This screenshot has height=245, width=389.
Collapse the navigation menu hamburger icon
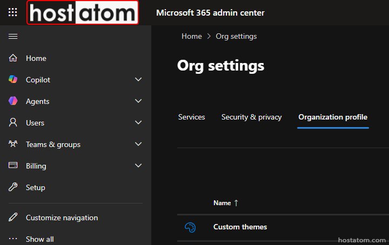tap(13, 37)
